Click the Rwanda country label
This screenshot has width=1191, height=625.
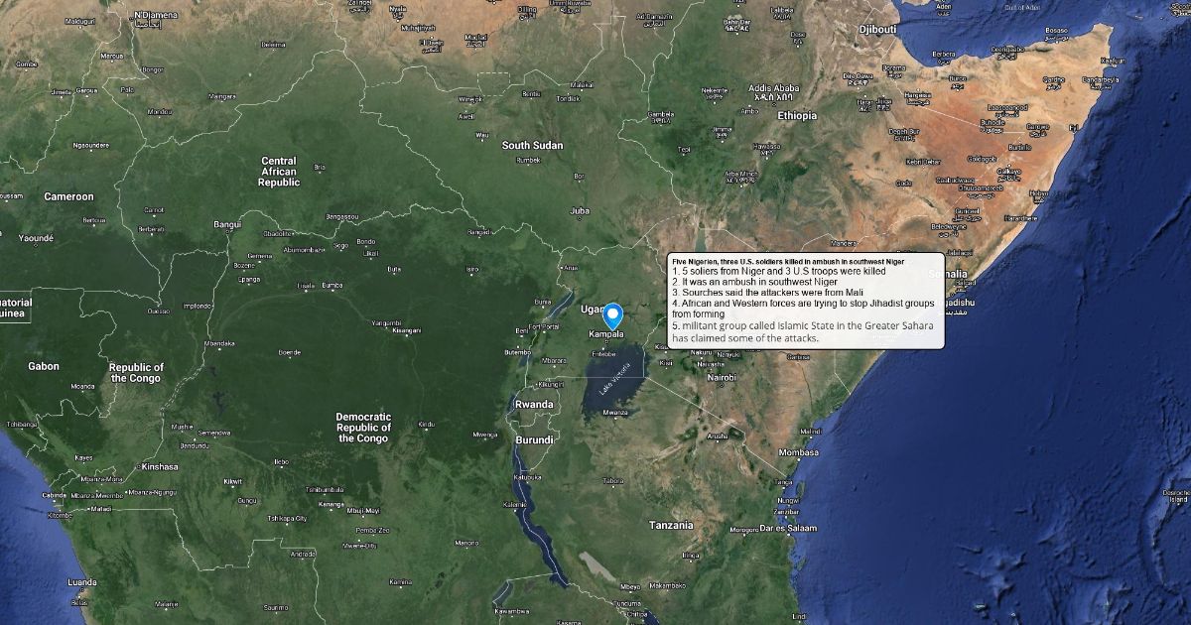click(x=534, y=405)
